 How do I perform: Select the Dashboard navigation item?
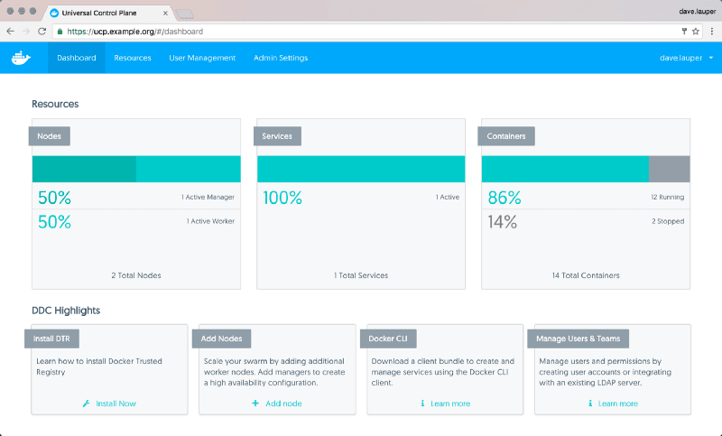pyautogui.click(x=77, y=58)
